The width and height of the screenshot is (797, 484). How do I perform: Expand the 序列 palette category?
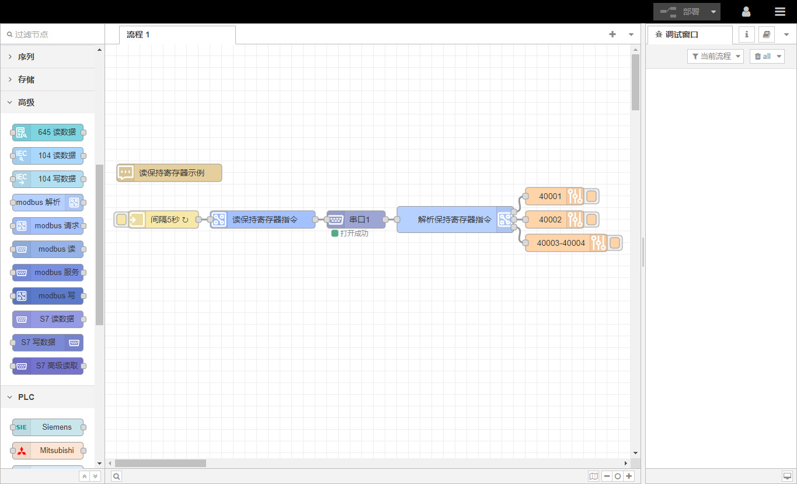point(26,57)
